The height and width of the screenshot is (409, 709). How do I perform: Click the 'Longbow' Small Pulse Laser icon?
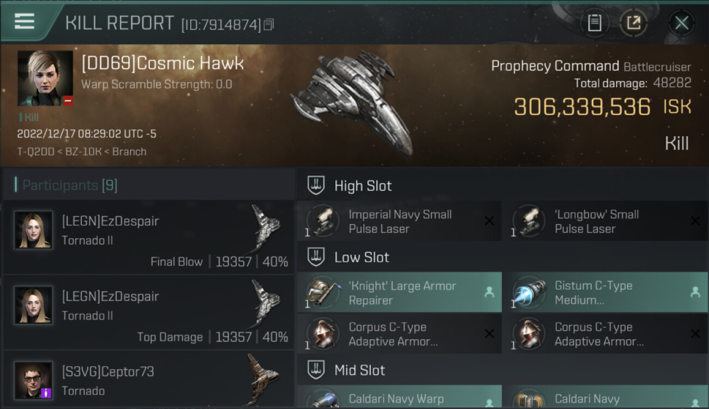[529, 221]
